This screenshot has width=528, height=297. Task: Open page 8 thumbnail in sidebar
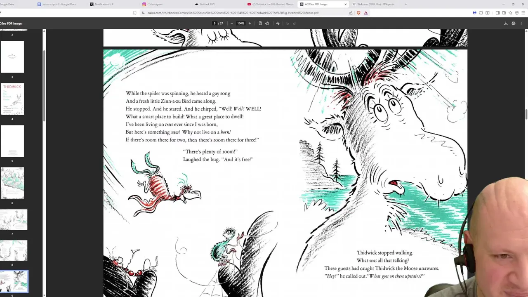pos(14,250)
